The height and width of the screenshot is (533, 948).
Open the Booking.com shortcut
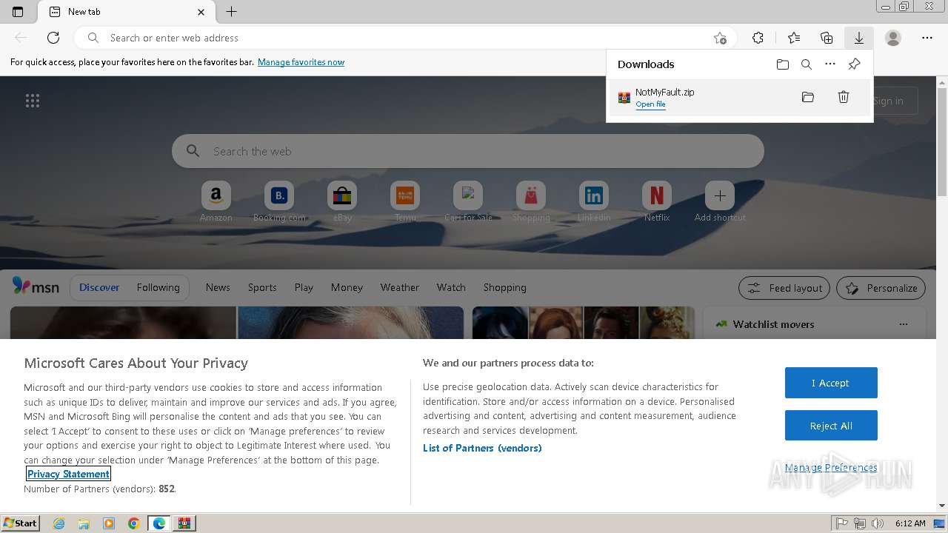(279, 201)
